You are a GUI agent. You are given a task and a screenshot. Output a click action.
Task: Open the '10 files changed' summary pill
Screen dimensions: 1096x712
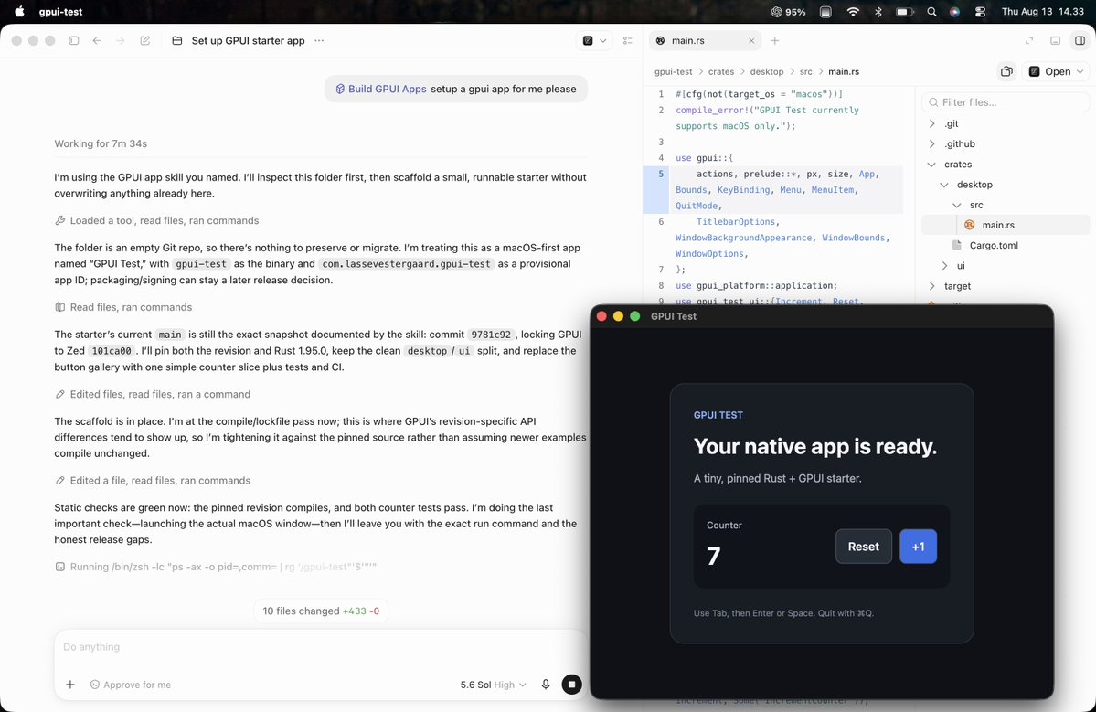[321, 611]
